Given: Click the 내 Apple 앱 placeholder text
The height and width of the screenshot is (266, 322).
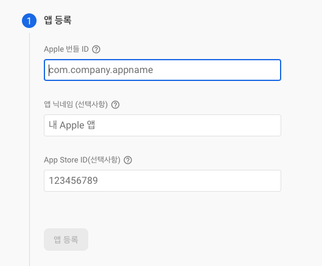Looking at the screenshot, I should 72,125.
